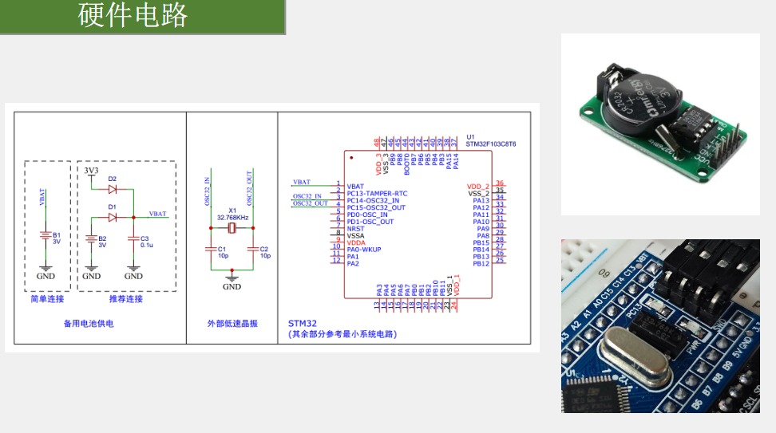Click the PB15 pin label
Screen dimensions: 776x433
click(481, 242)
